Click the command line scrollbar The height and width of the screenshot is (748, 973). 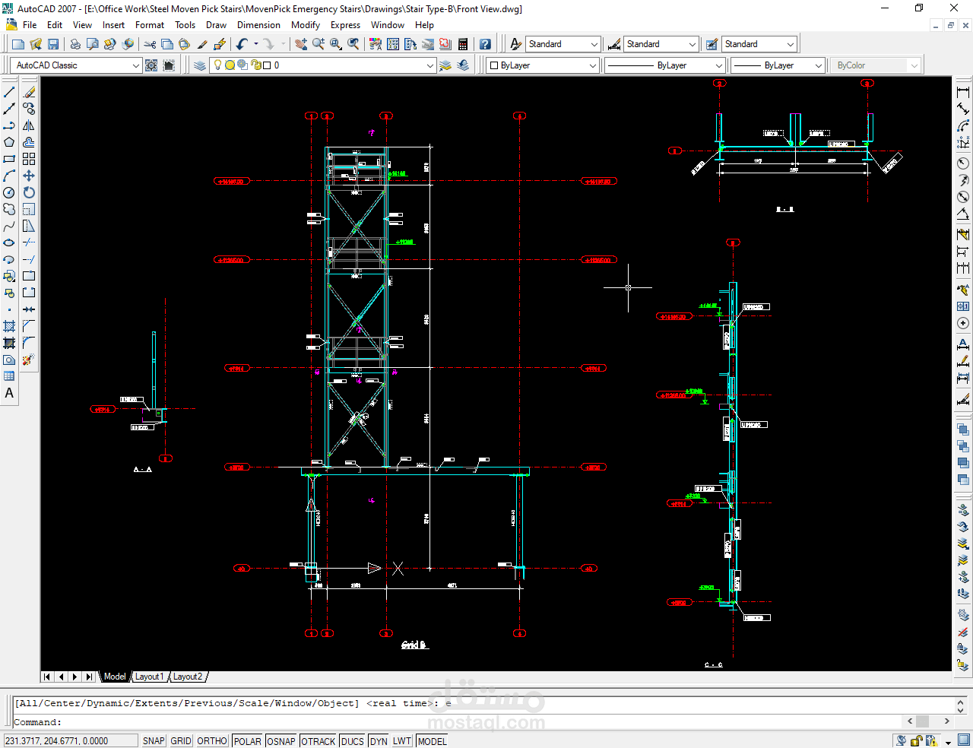pyautogui.click(x=929, y=721)
